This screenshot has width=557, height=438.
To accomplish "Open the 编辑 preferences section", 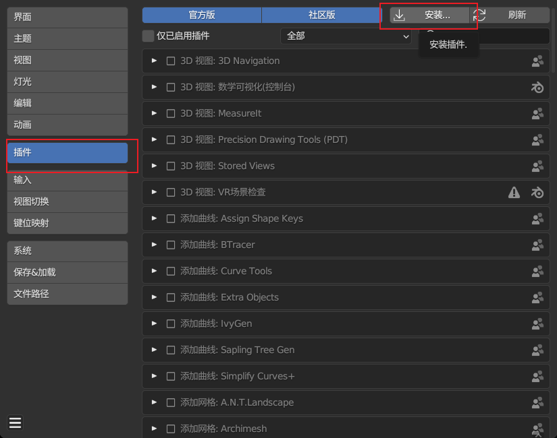I will [x=68, y=104].
